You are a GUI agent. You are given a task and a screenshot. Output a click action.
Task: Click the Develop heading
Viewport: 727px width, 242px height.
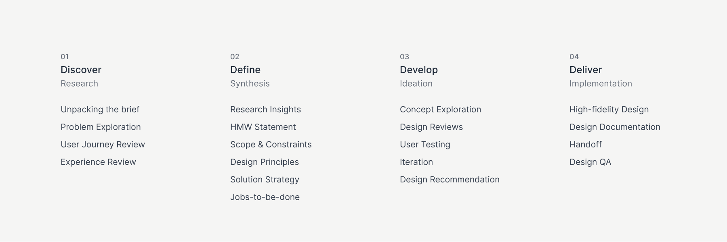pyautogui.click(x=419, y=70)
